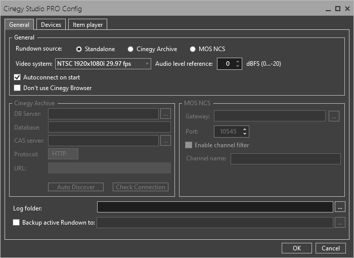Open the Item player tab
This screenshot has width=354, height=258.
pyautogui.click(x=87, y=25)
